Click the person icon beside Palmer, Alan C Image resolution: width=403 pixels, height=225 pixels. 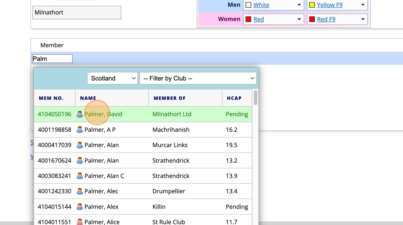80,176
